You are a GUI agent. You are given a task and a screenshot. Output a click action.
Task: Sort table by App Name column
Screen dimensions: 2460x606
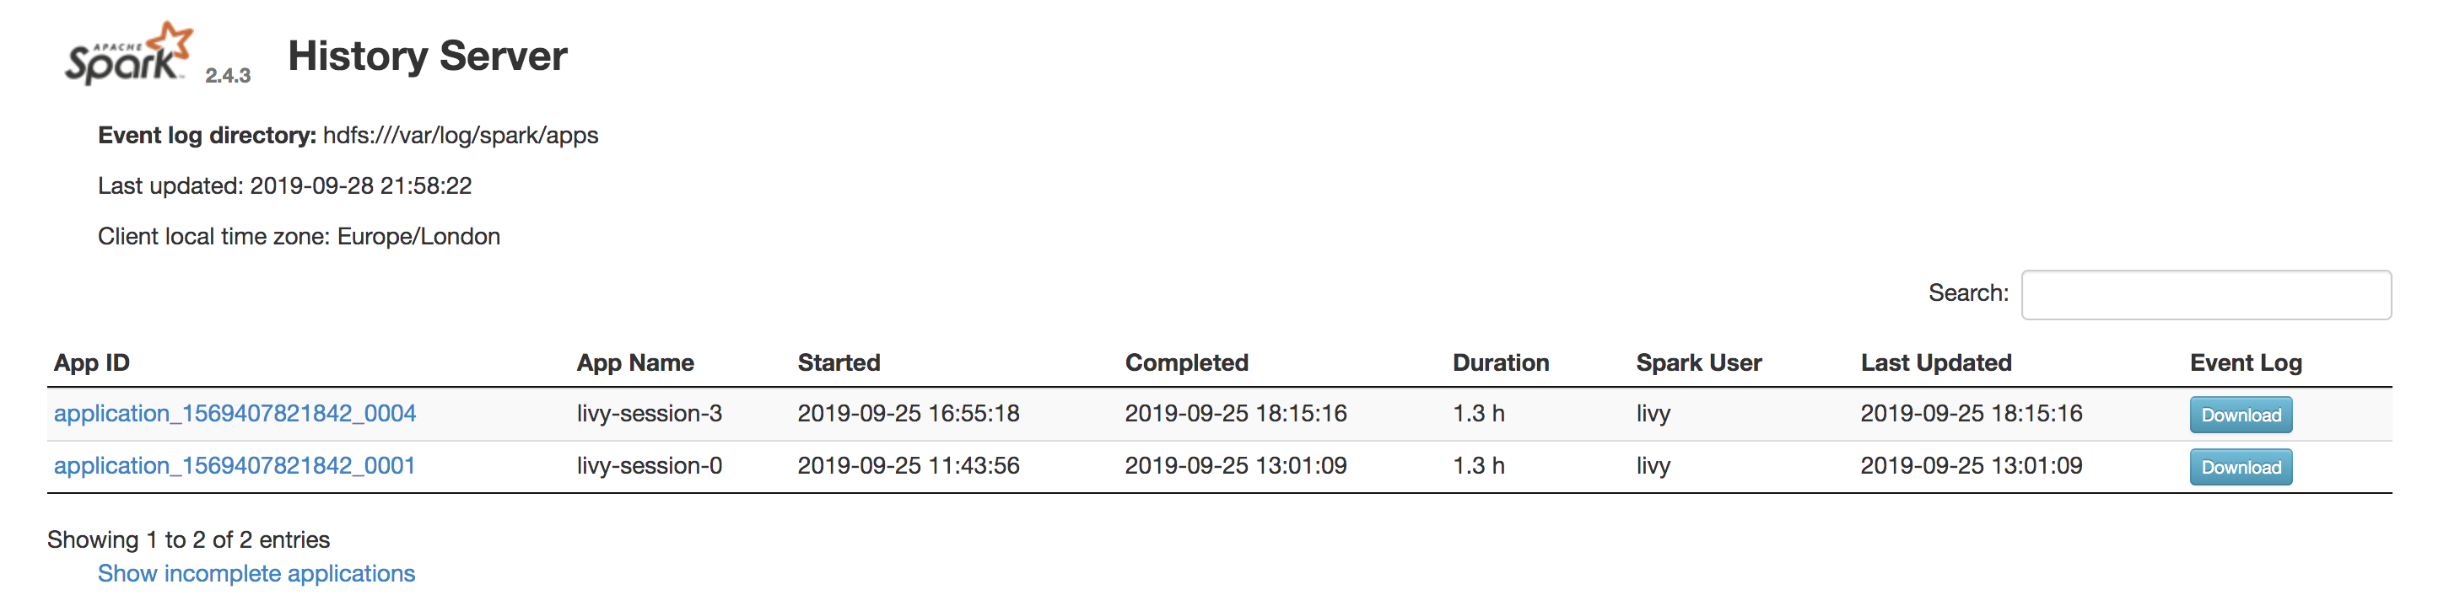coord(635,362)
